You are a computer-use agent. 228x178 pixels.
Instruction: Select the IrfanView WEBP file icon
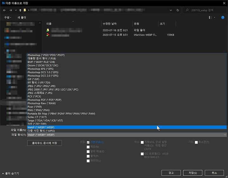(48, 35)
